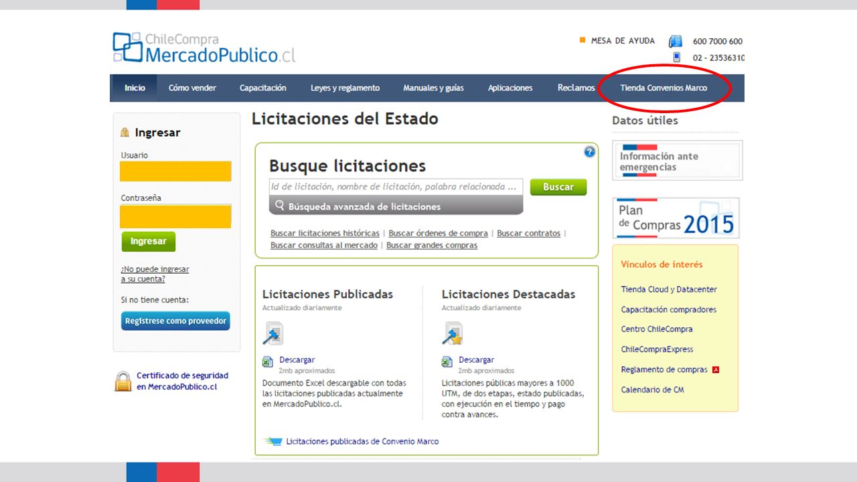857x482 pixels.
Task: Open Buscar órdenes de compra link
Action: (438, 233)
